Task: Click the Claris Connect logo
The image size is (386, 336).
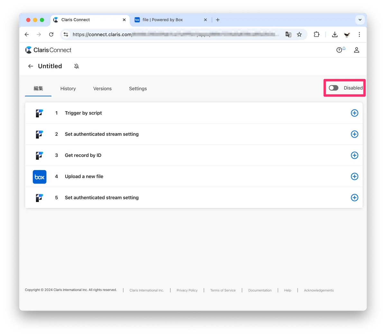Action: click(48, 50)
